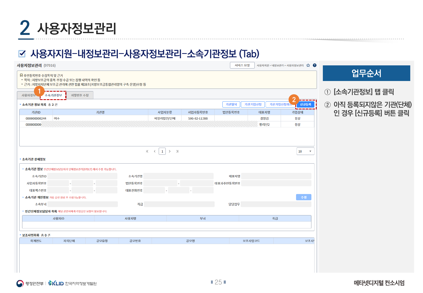
Task: Go to previous page arrow
Action: 155,151
